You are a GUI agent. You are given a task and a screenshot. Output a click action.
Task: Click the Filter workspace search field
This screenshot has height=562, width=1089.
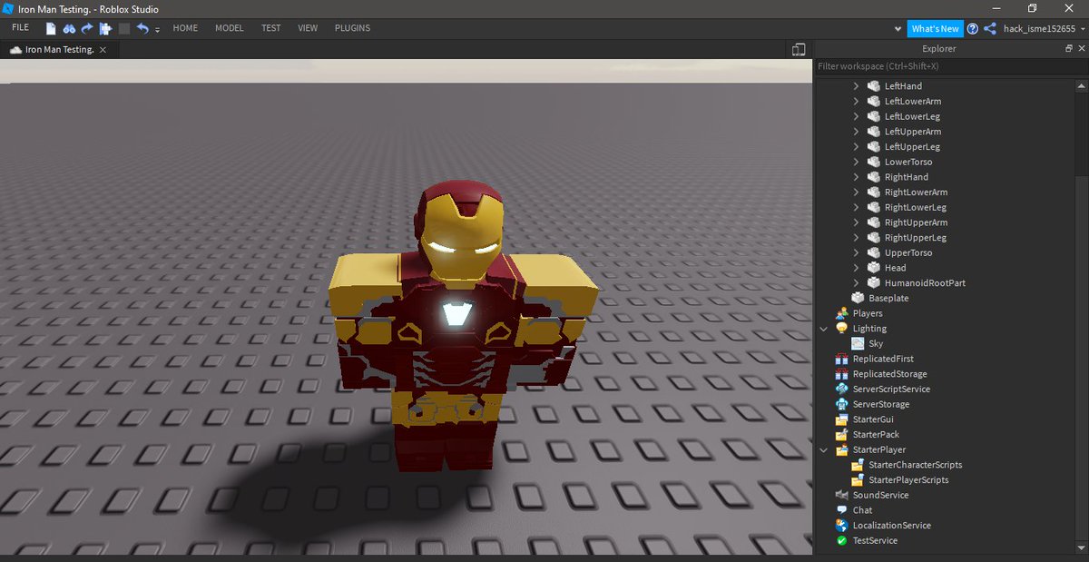[949, 66]
